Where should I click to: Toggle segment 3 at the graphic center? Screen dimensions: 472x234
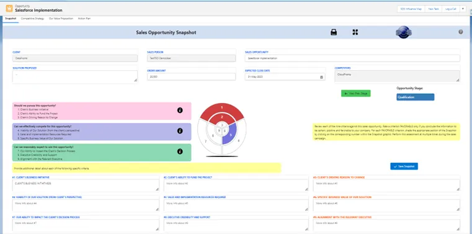(222, 125)
